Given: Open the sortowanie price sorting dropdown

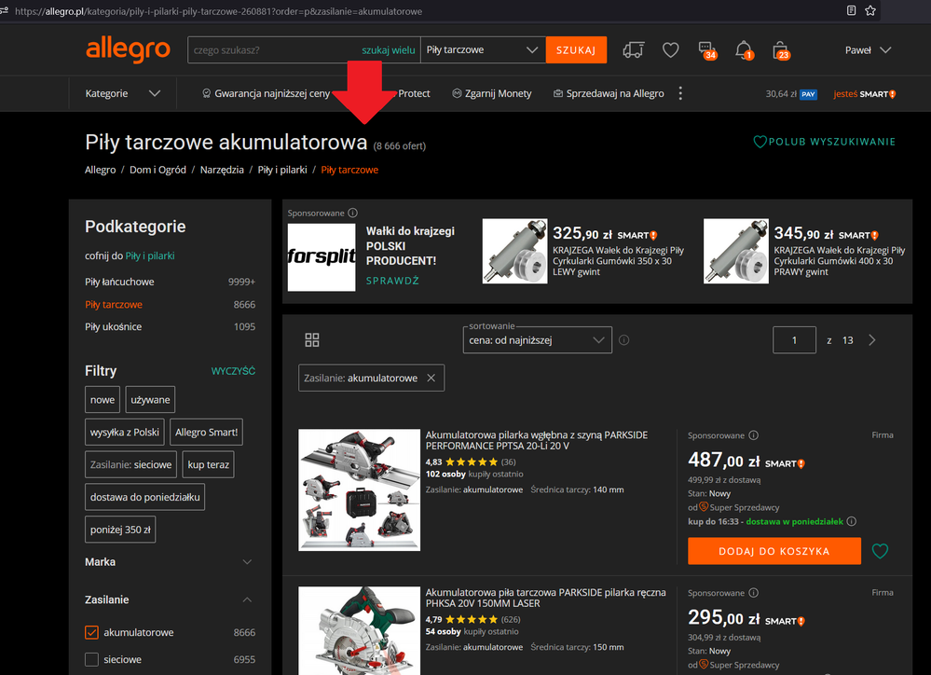Looking at the screenshot, I should [x=537, y=340].
